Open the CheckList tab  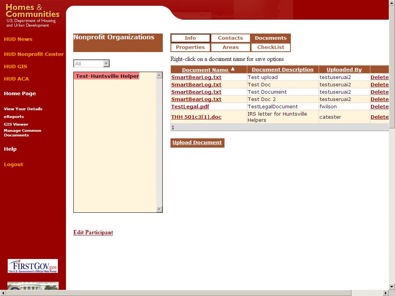tap(271, 47)
